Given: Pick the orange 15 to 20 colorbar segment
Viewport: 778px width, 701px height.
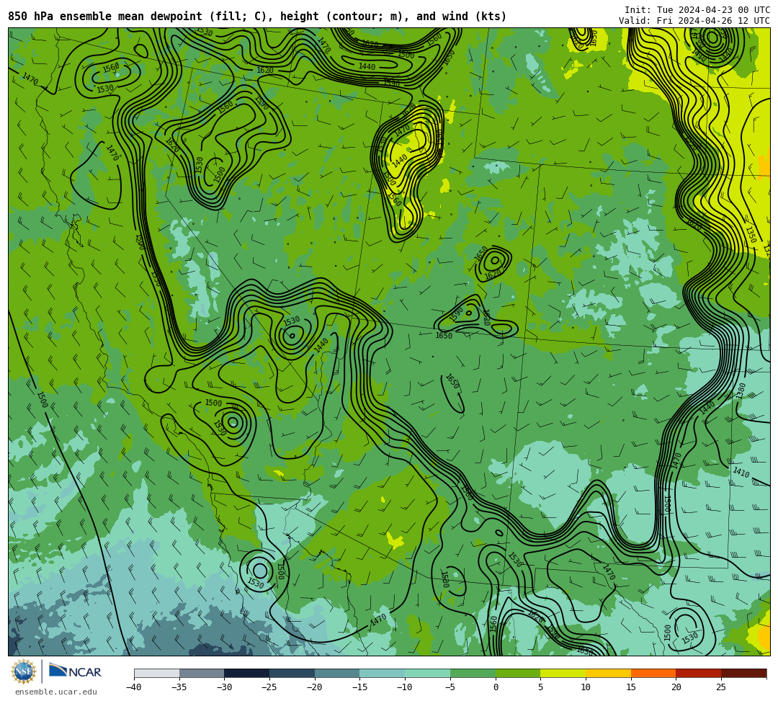Looking at the screenshot, I should pos(653,673).
